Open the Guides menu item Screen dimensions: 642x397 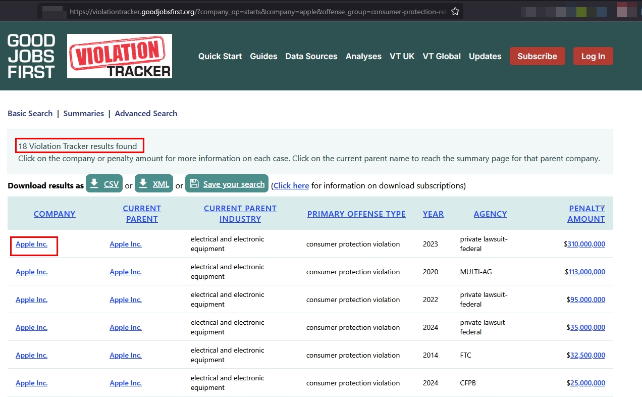coord(263,56)
